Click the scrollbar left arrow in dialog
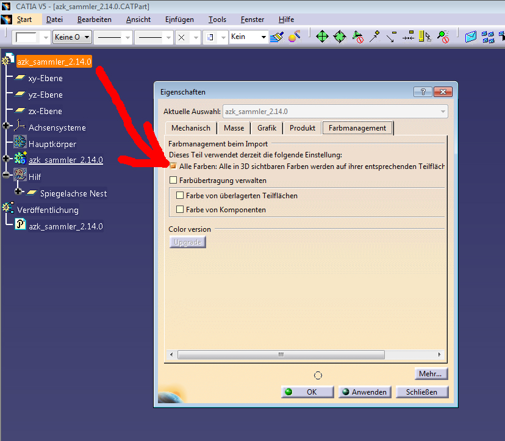Screen dimensions: 505x441 (x=171, y=354)
